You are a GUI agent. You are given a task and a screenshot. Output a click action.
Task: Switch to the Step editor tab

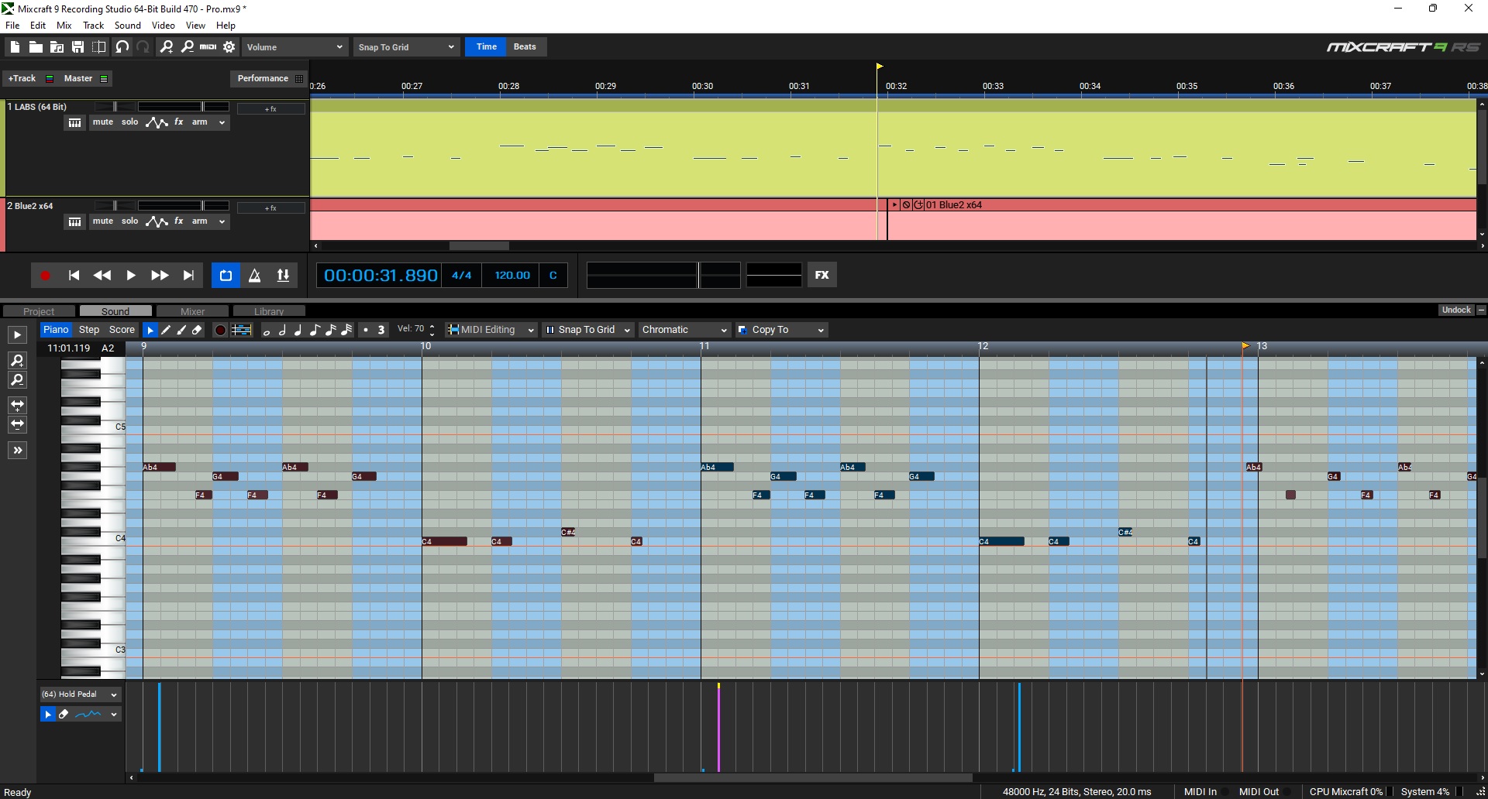[89, 330]
